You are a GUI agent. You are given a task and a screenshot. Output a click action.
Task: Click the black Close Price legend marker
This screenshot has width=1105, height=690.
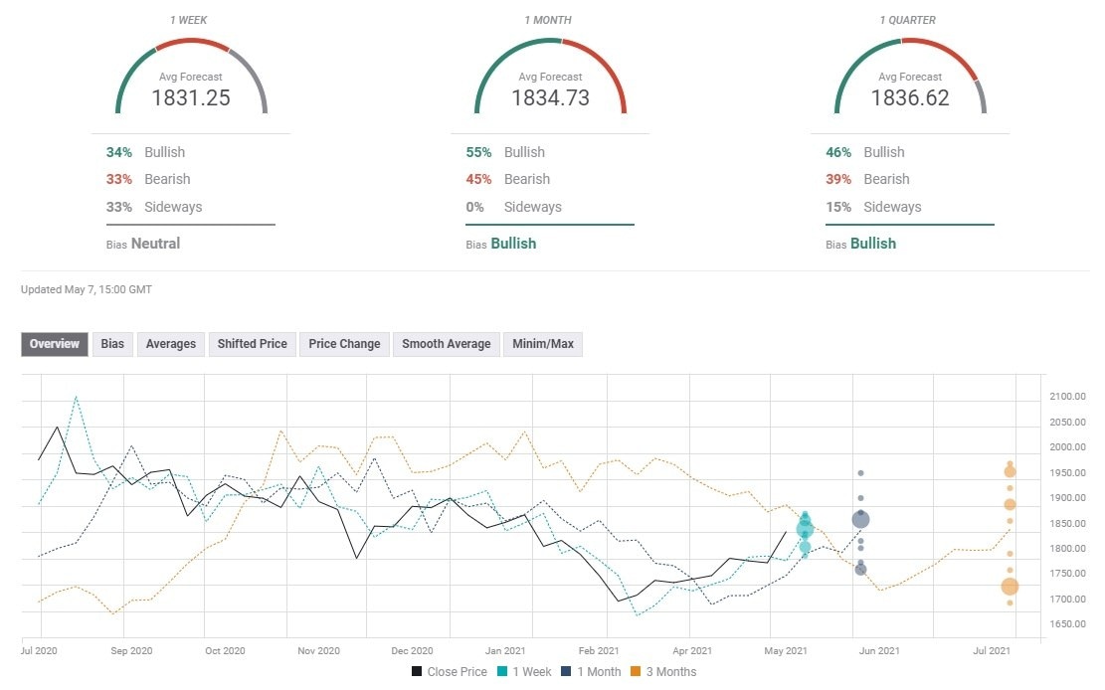(x=415, y=672)
